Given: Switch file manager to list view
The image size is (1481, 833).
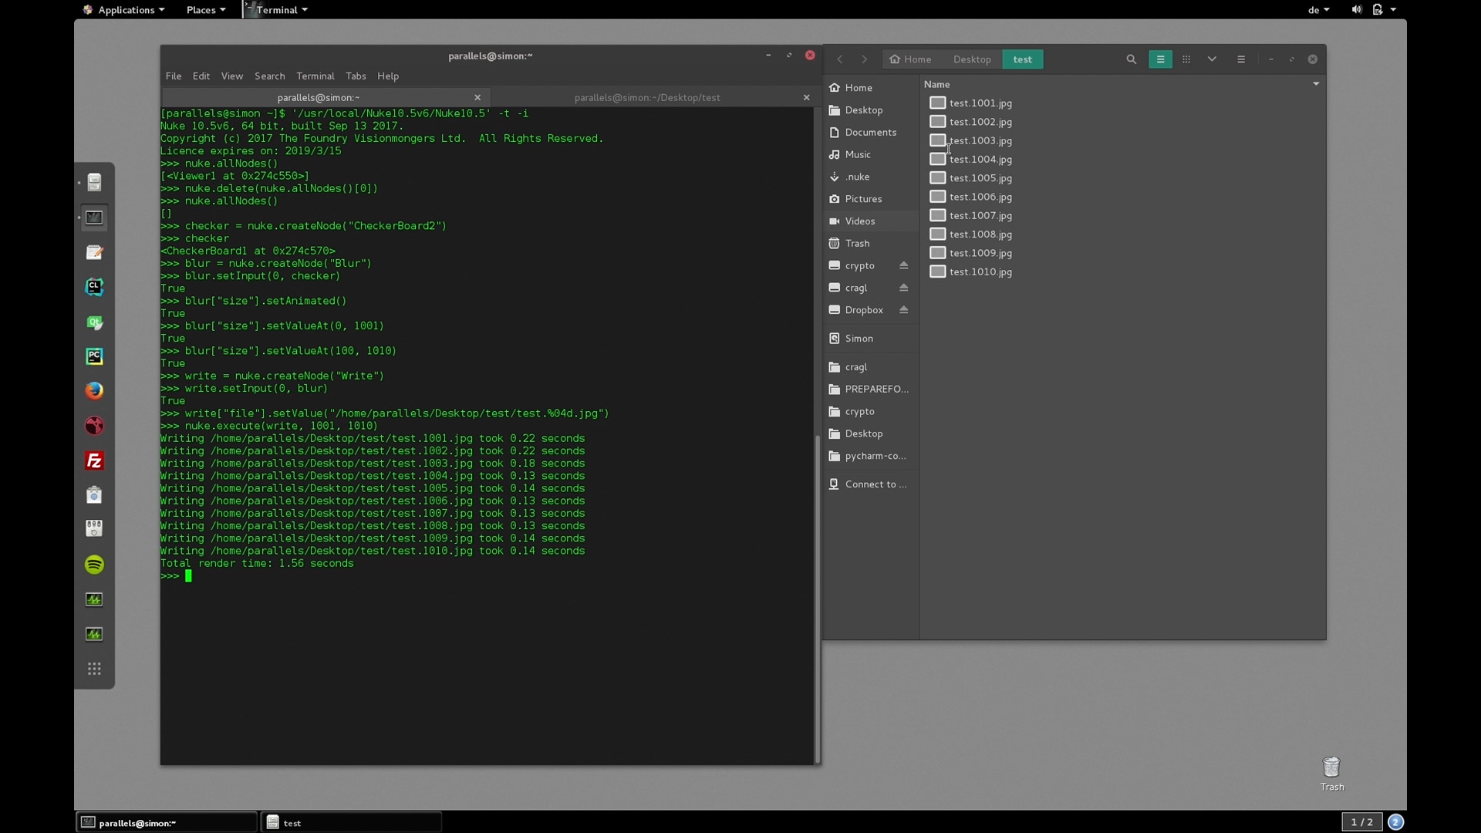Looking at the screenshot, I should (x=1160, y=59).
